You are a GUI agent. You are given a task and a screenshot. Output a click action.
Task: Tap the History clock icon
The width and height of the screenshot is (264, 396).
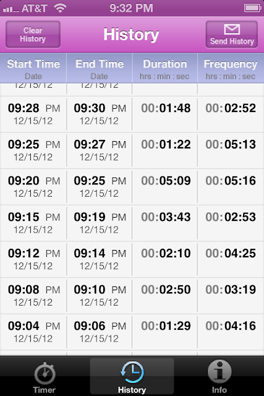[x=132, y=372]
